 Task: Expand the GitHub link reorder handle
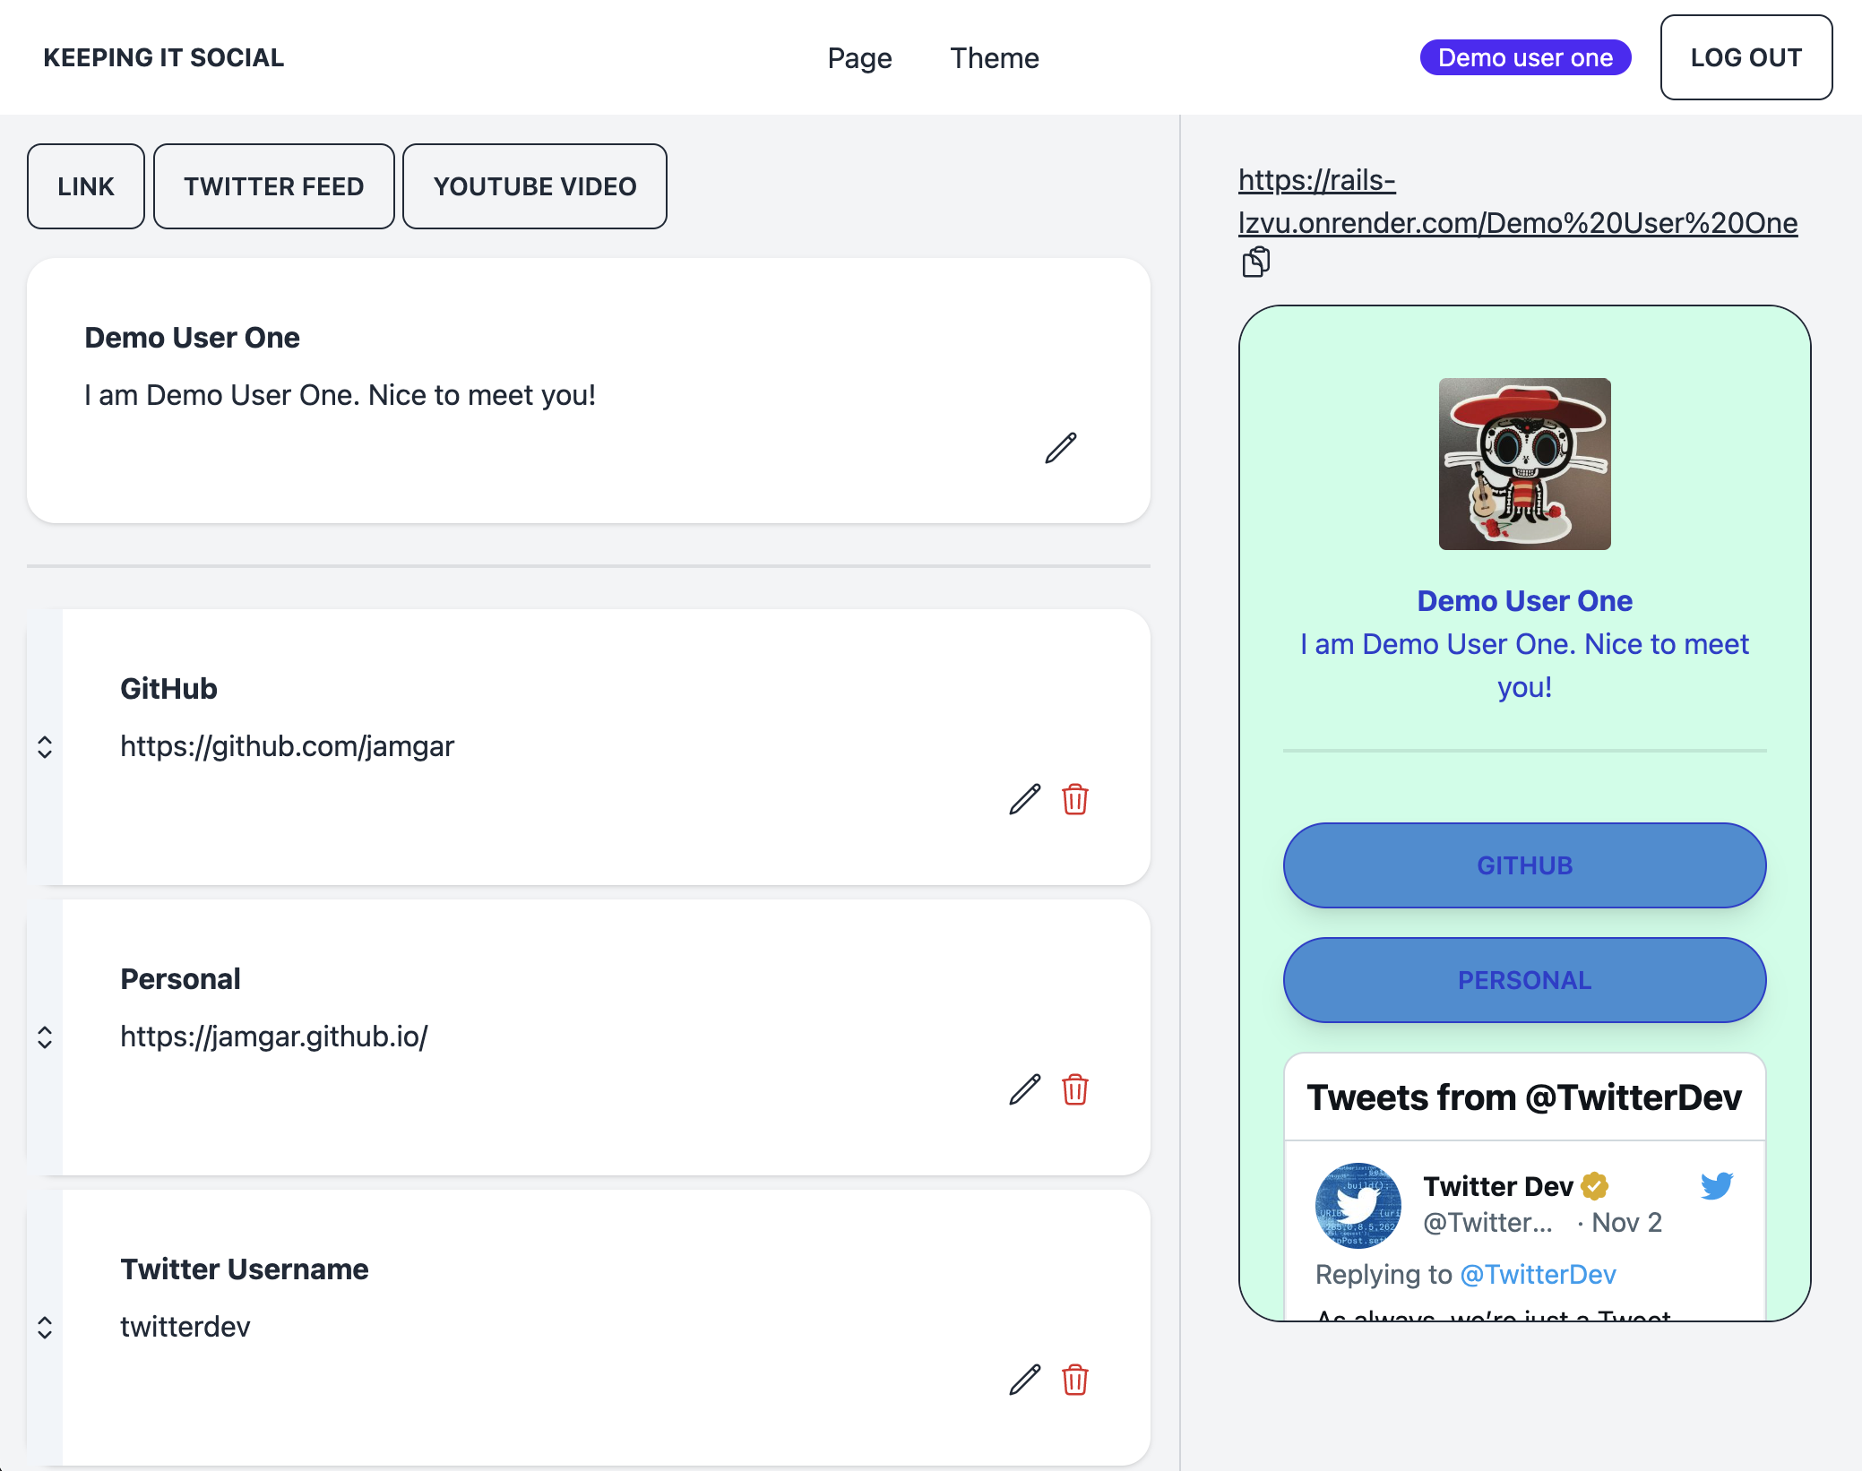pos(46,746)
